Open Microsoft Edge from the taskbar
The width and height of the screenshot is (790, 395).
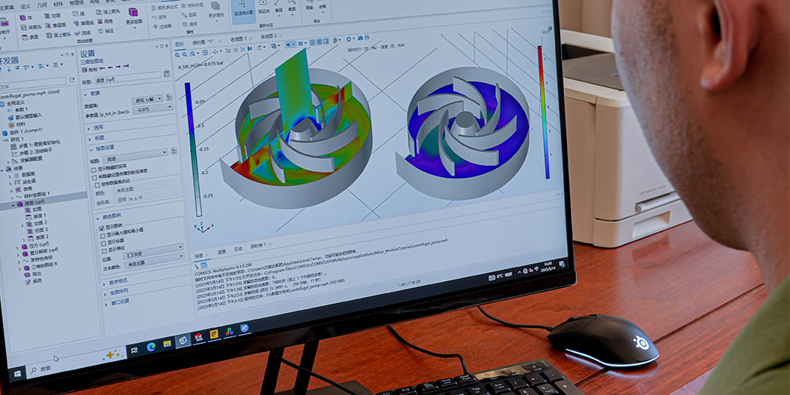[151, 346]
